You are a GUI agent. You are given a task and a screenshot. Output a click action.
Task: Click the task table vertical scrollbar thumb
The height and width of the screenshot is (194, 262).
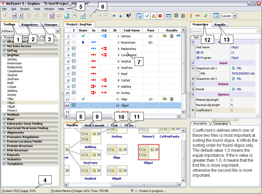tap(183, 63)
